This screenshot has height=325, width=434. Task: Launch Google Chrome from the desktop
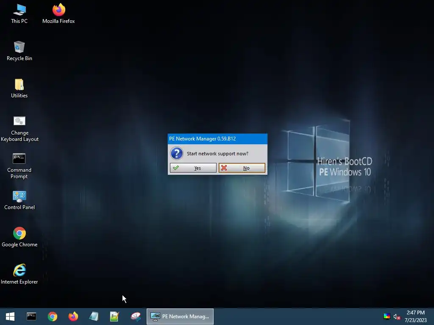pyautogui.click(x=19, y=237)
